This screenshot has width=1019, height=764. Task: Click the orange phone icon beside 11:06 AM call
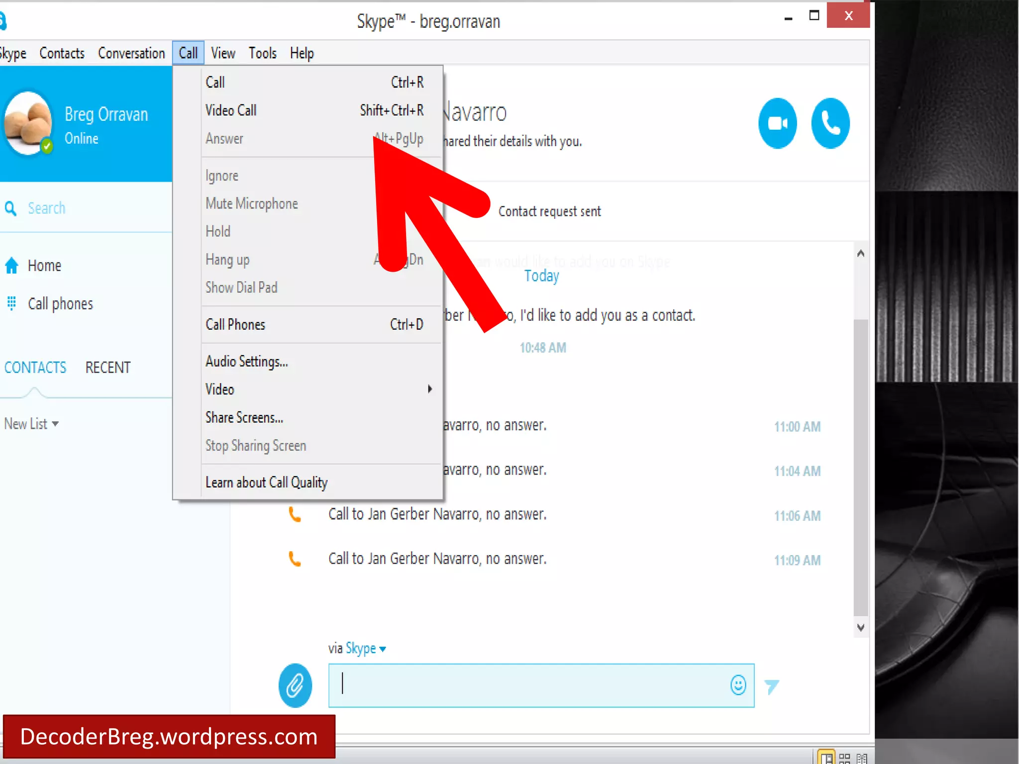[295, 514]
